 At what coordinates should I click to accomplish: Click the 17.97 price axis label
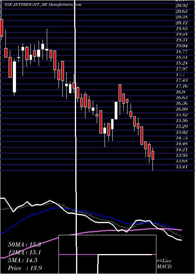click(182, 69)
